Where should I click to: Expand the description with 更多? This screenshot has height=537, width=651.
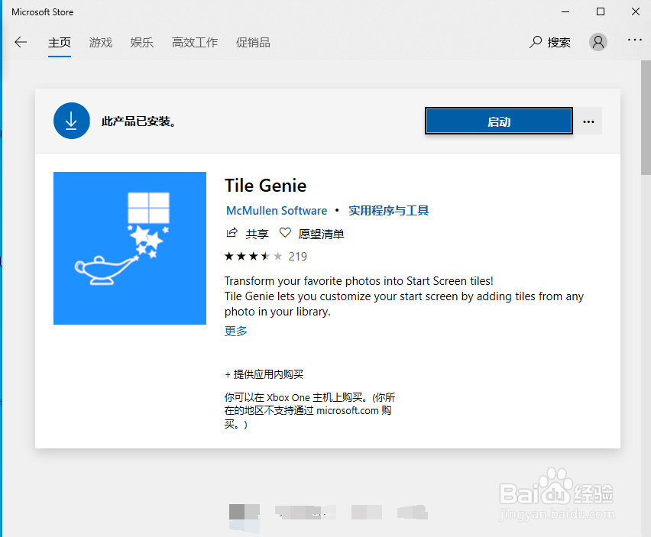pyautogui.click(x=234, y=331)
